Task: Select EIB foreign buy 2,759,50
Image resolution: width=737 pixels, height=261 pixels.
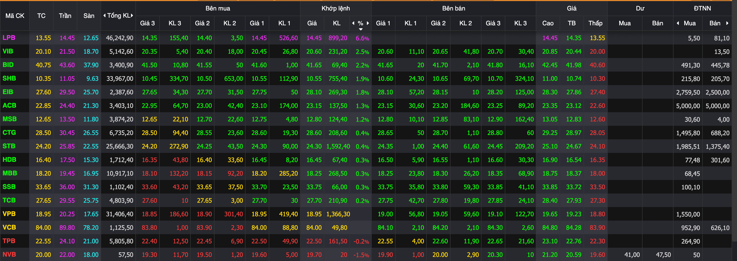Action: point(688,92)
